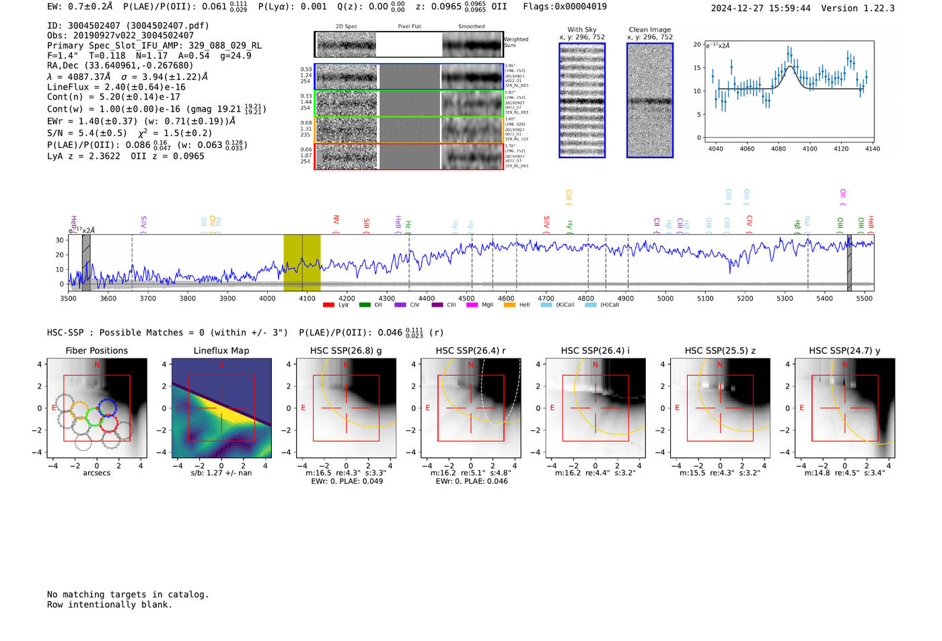Screen dimensions: 942x641
Task: Click the red fiber circle in Fiber Positions
Action: 110,423
